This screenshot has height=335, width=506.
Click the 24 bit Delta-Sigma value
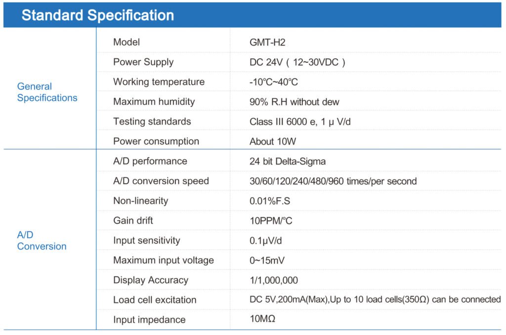[288, 162]
